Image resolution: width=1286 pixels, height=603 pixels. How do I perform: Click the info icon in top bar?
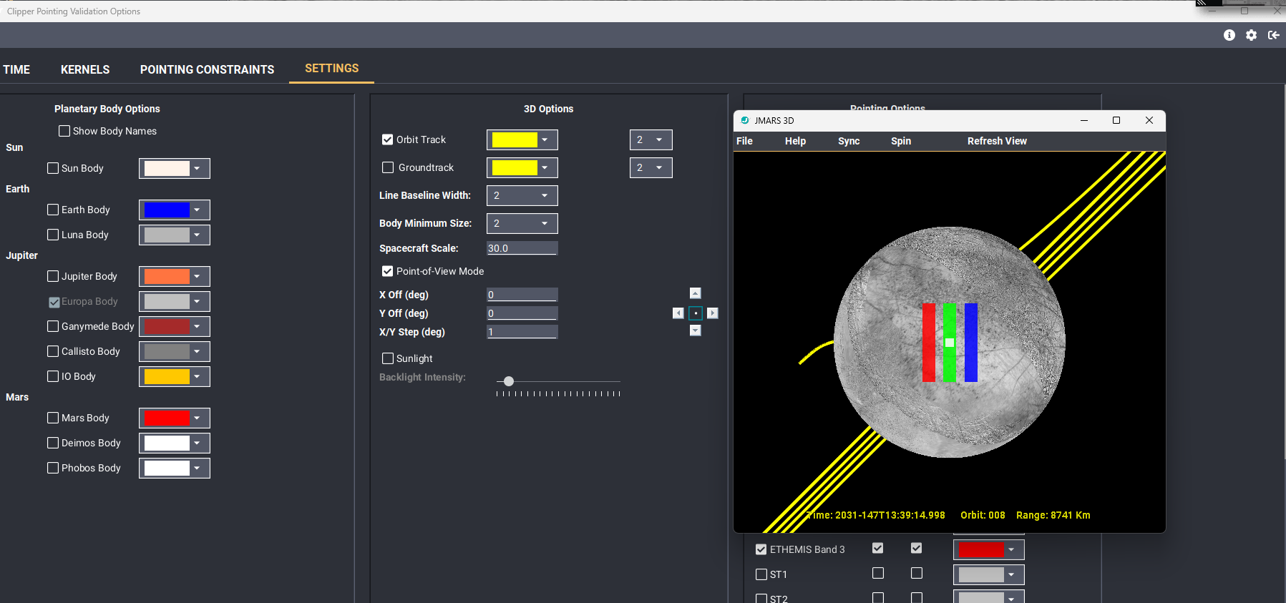pos(1229,35)
